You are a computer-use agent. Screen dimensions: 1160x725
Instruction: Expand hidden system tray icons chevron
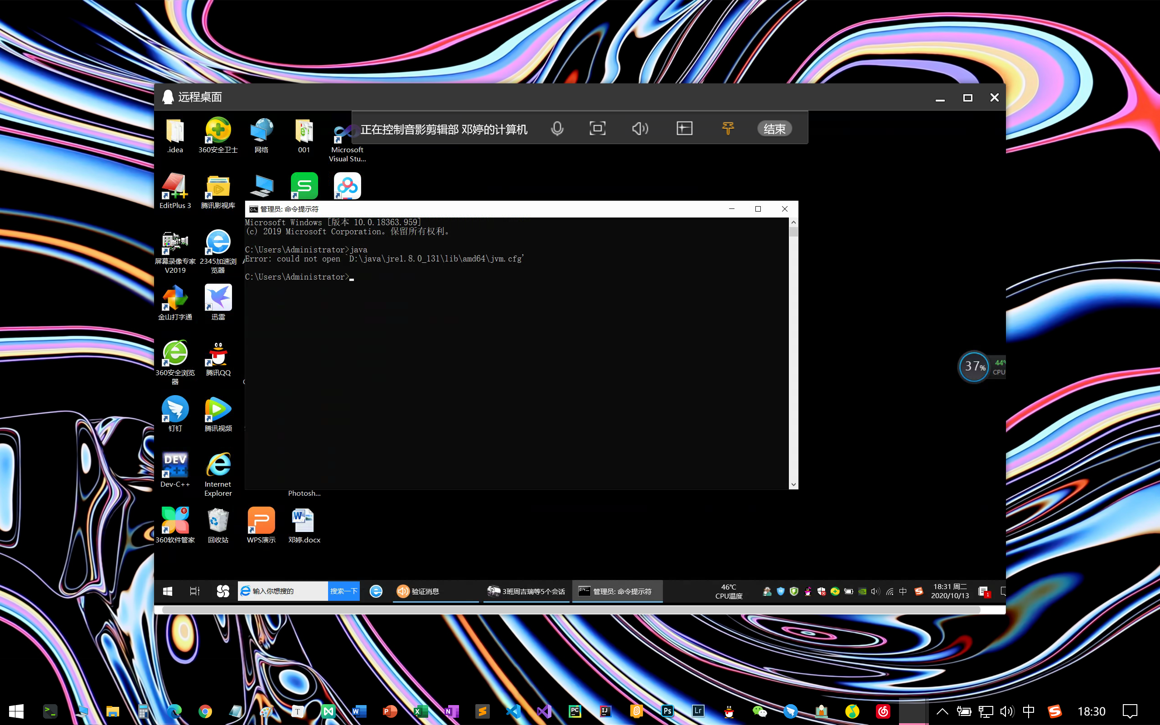pos(942,711)
